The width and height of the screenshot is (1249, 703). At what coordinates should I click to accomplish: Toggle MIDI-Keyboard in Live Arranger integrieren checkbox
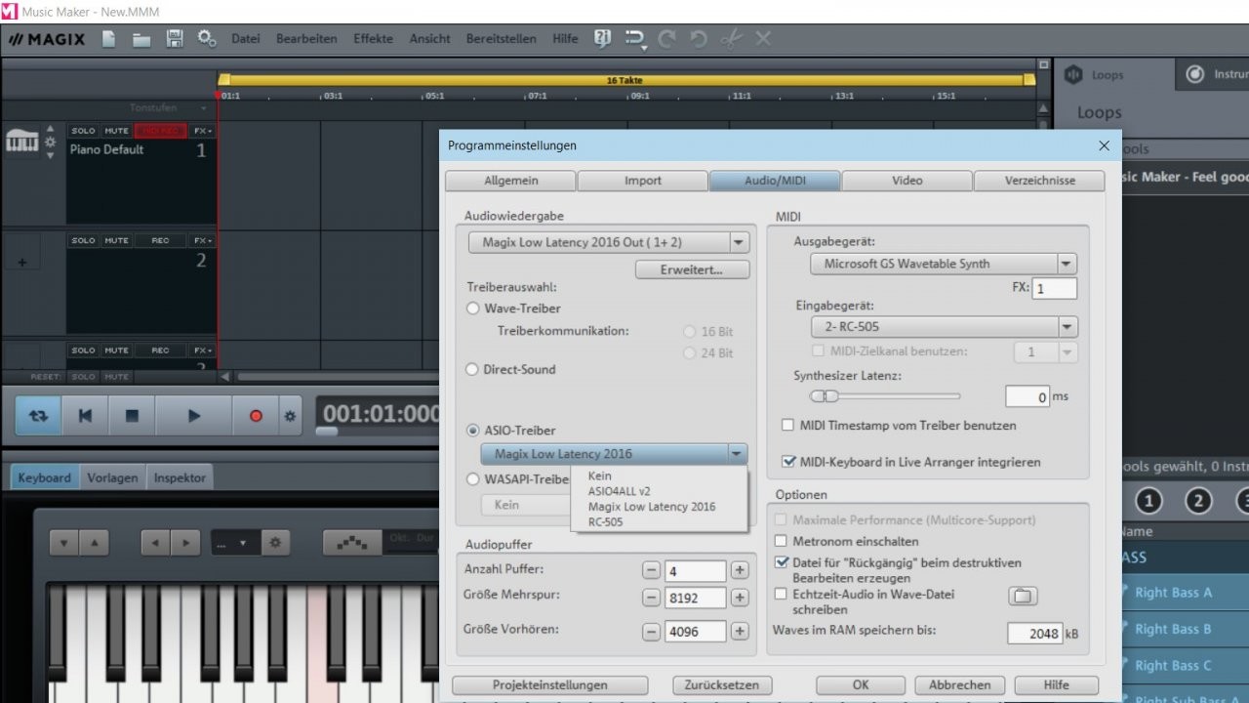pos(788,462)
